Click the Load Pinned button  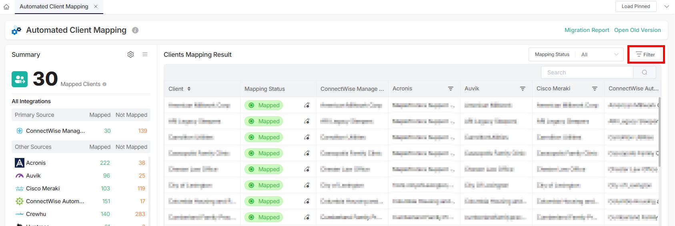636,6
